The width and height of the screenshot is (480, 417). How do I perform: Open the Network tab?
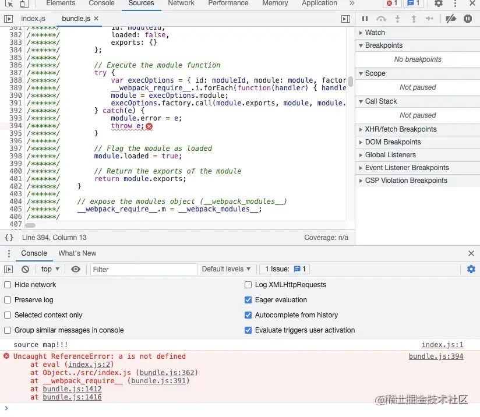point(181,3)
